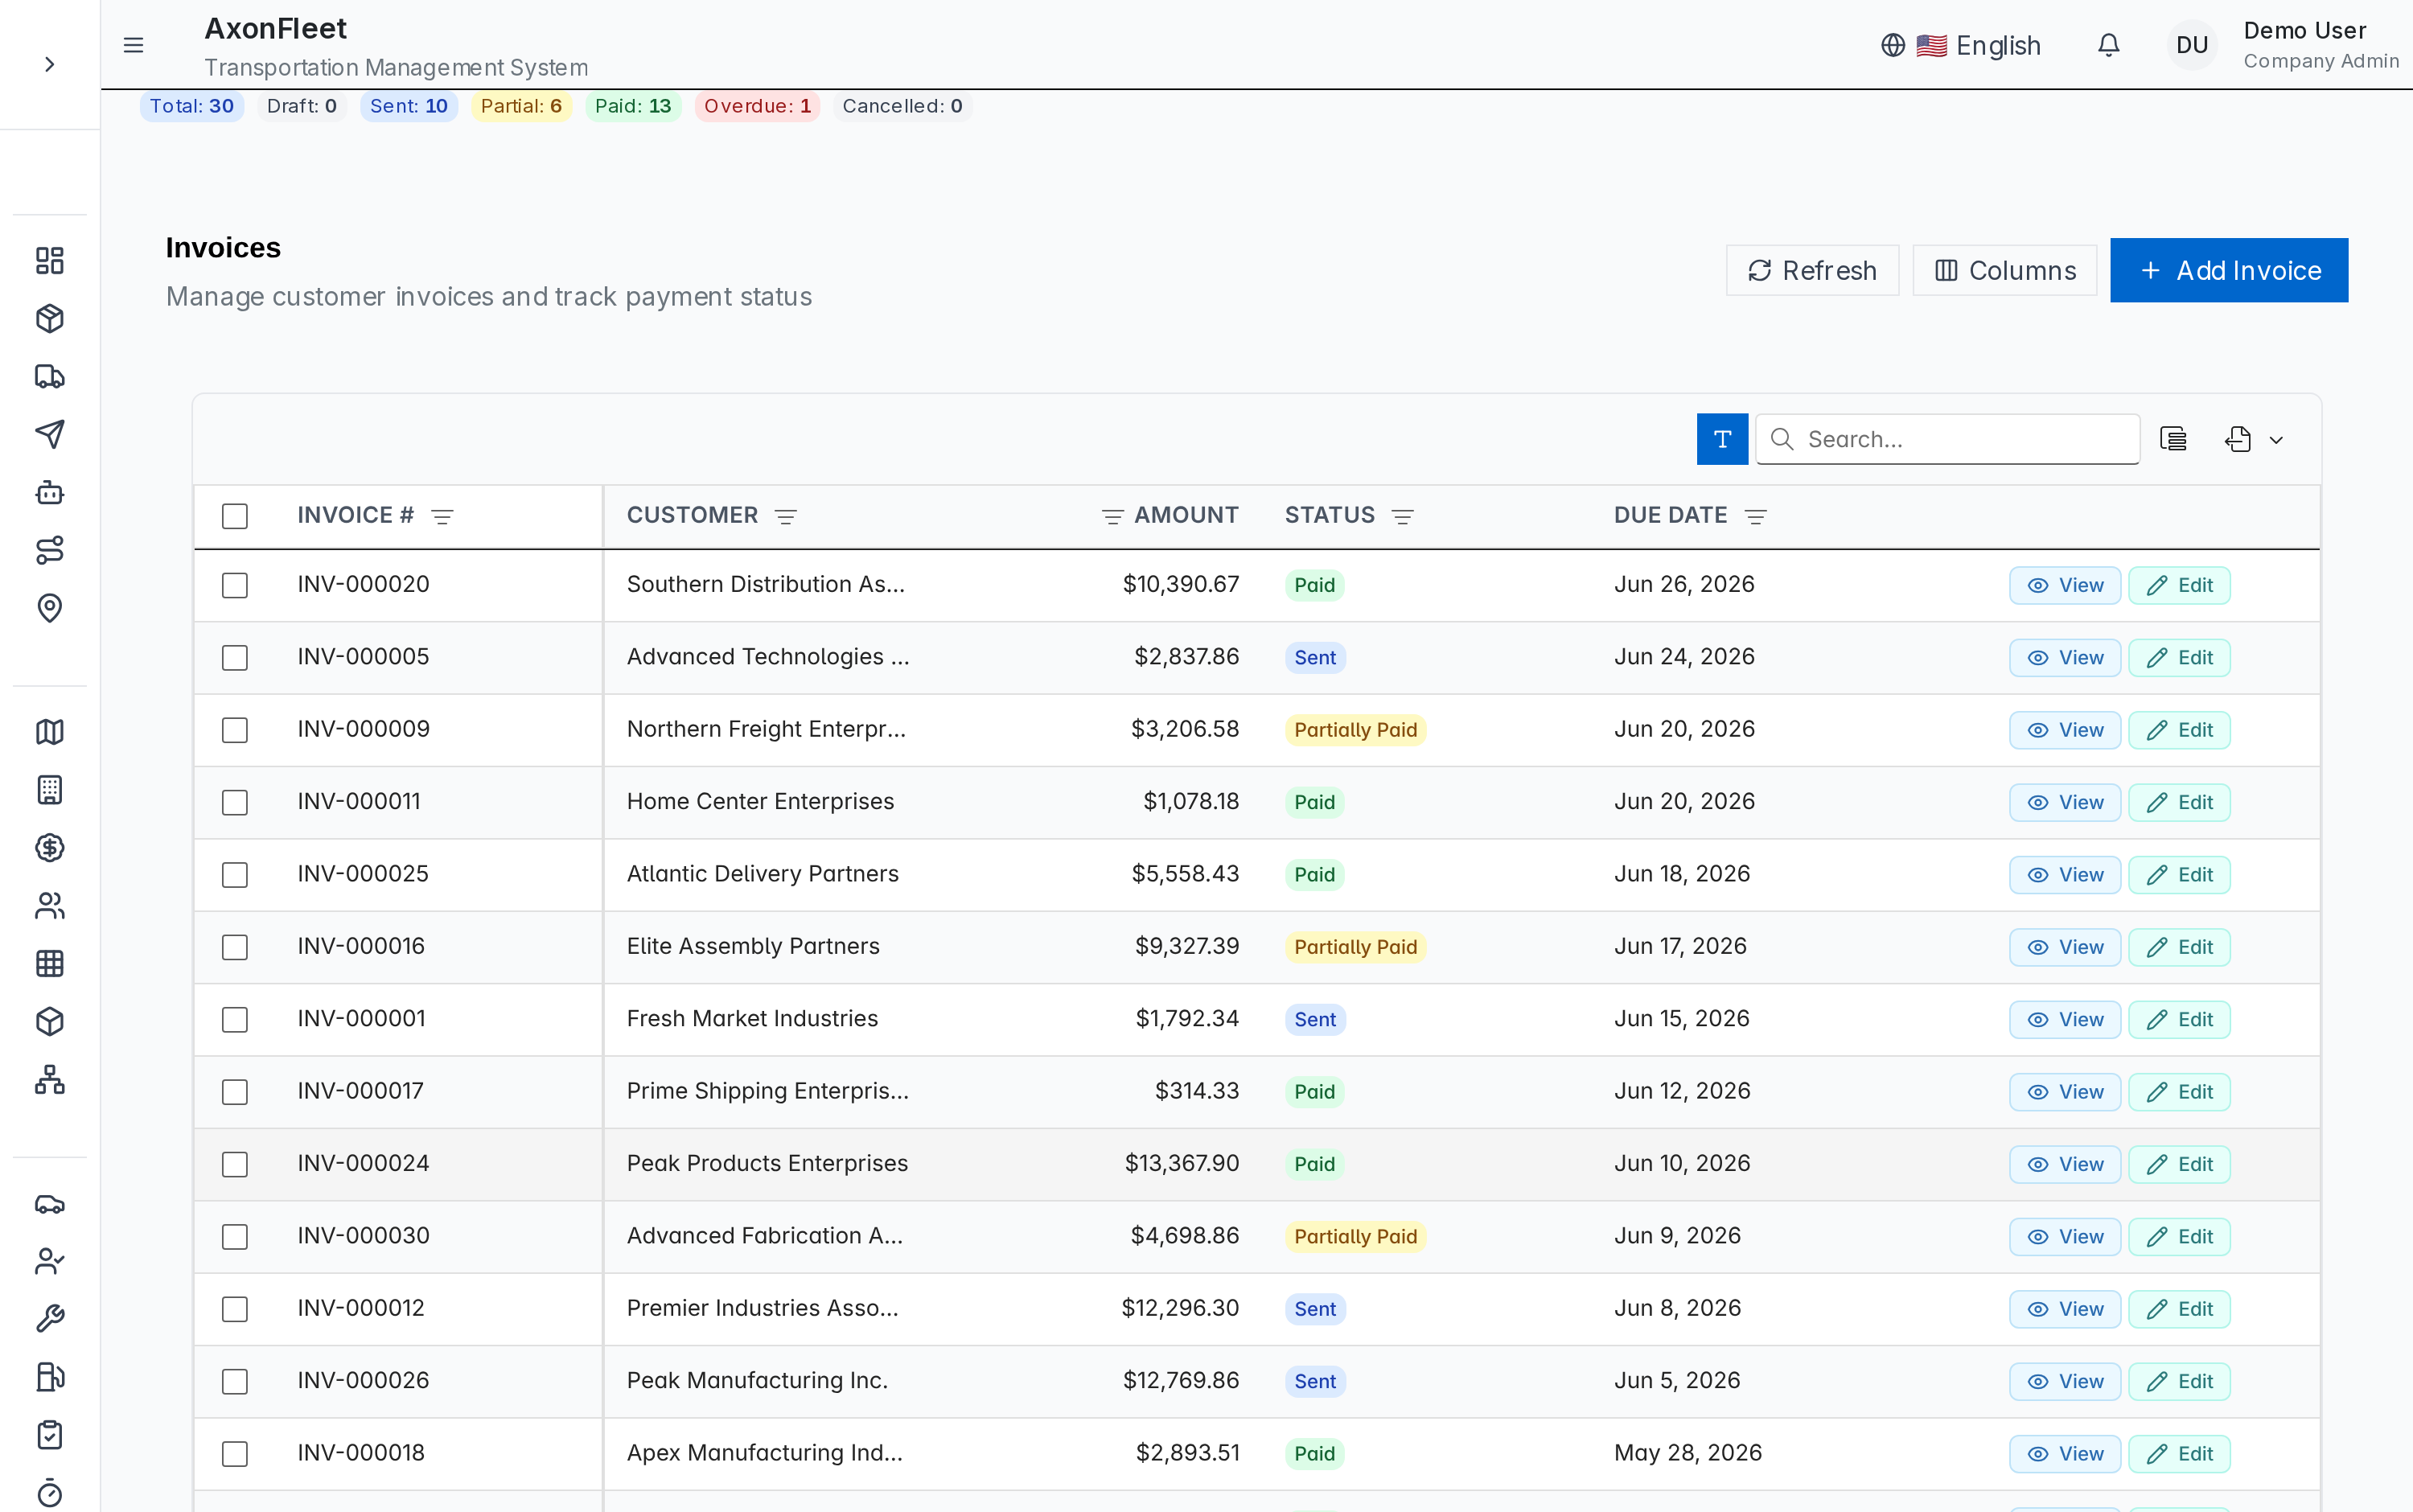Image resolution: width=2413 pixels, height=1512 pixels.
Task: Click the invoice Search field
Action: [1947, 439]
